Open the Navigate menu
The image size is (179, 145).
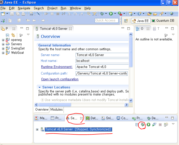[x=24, y=8]
